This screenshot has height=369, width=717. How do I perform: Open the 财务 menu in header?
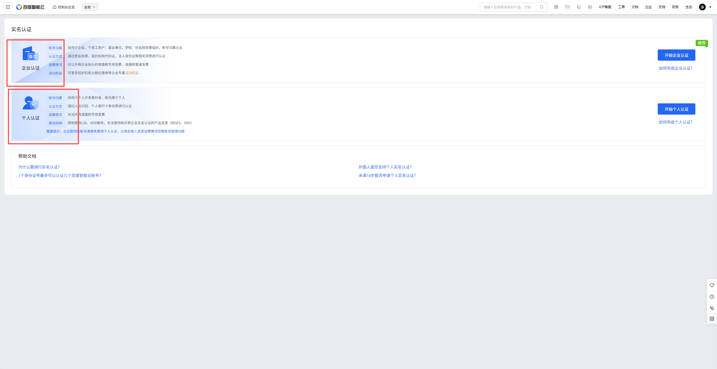click(x=675, y=7)
